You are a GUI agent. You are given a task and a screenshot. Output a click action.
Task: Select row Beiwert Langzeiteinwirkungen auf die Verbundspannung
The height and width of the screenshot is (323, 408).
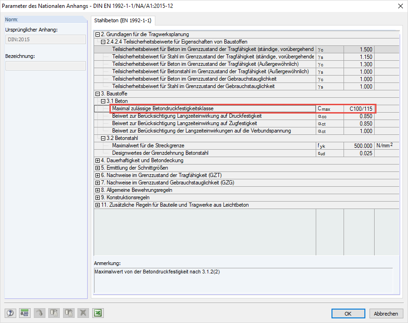(x=246, y=131)
